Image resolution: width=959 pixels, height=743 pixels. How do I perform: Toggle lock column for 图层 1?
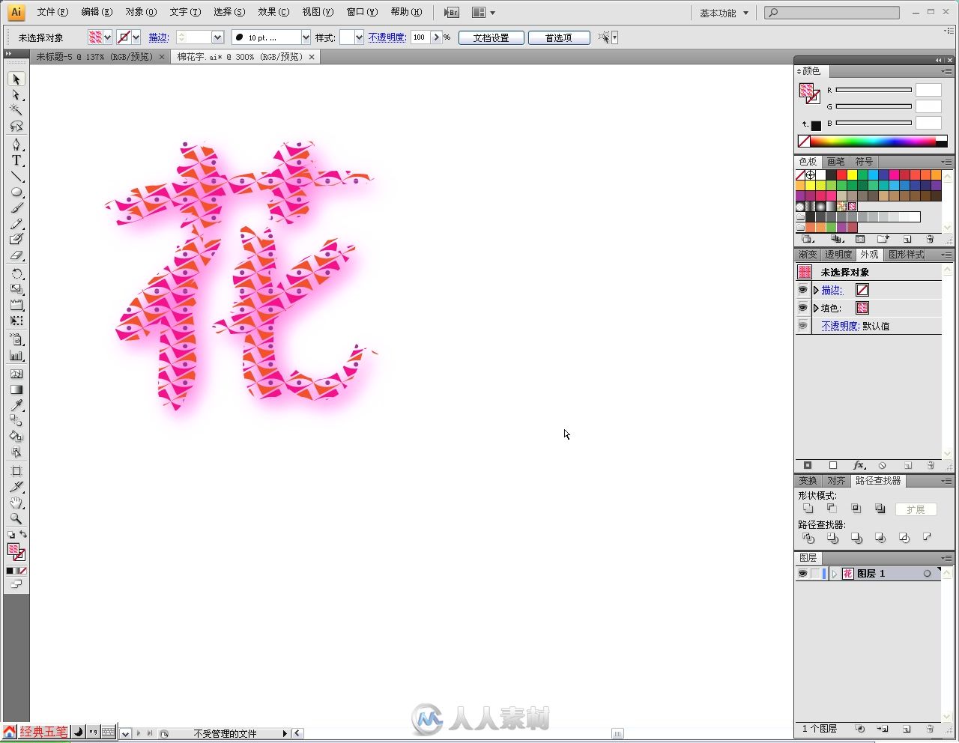tap(815, 574)
